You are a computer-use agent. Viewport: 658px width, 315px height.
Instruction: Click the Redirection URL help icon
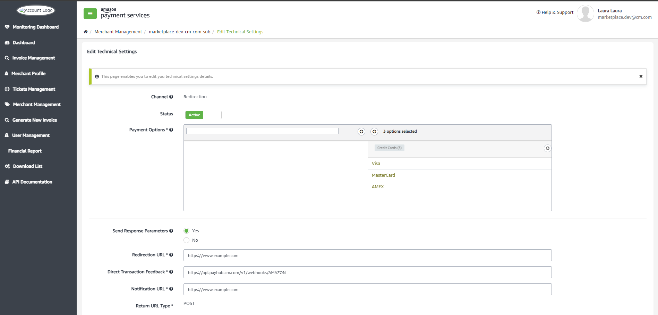[x=171, y=255]
